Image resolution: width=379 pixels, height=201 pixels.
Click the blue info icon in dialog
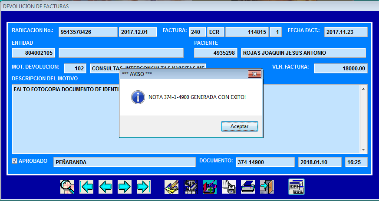tap(138, 97)
